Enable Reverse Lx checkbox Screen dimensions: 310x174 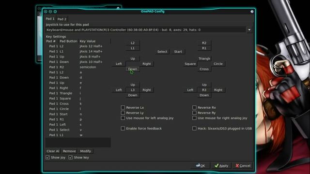coord(123,107)
